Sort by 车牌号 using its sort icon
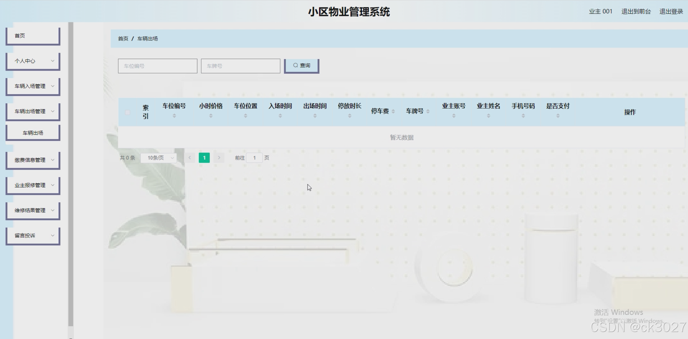 tap(428, 111)
